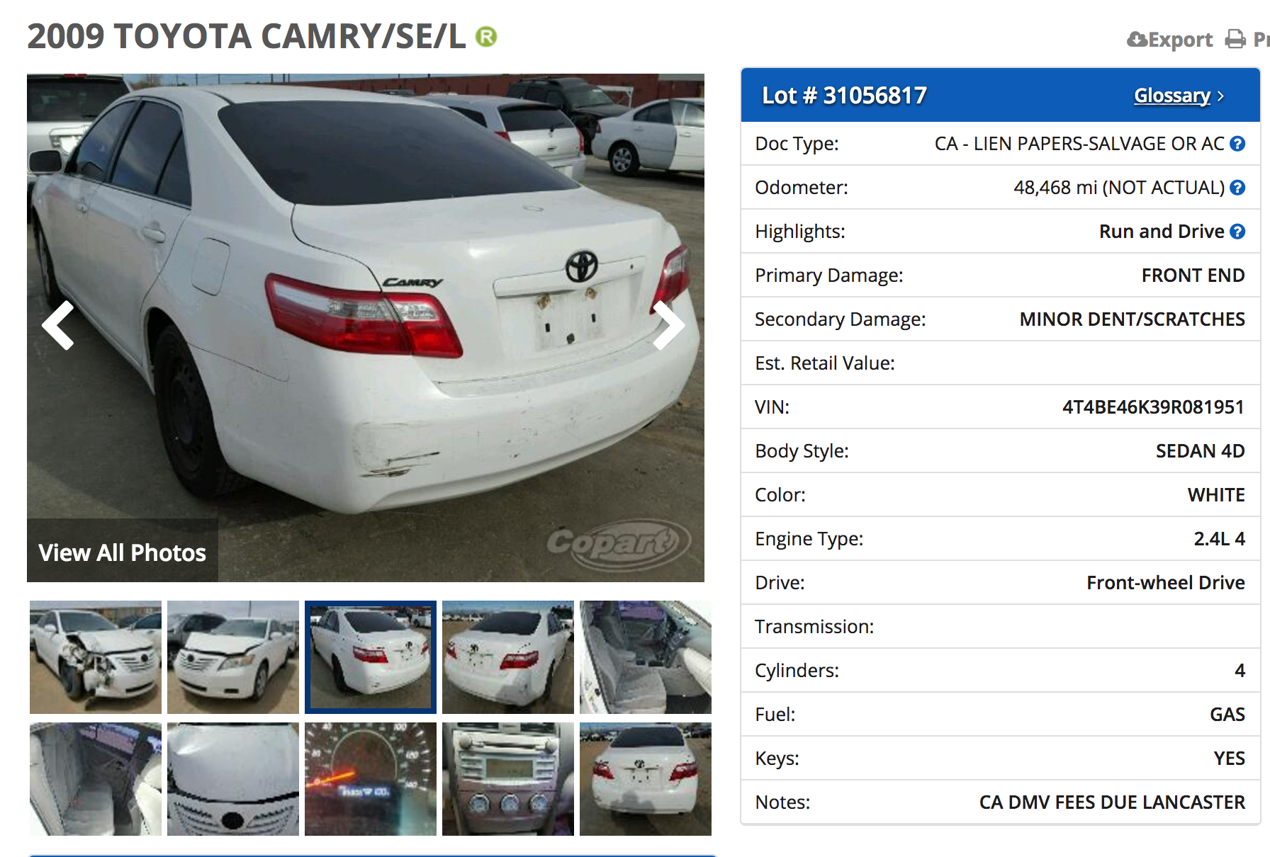Select the odometer gauge cluster thumbnail
The width and height of the screenshot is (1270, 857).
(371, 779)
